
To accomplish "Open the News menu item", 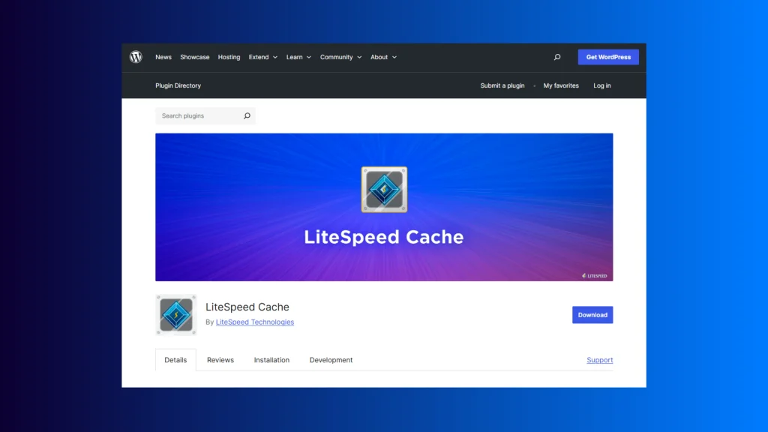I will (x=163, y=57).
